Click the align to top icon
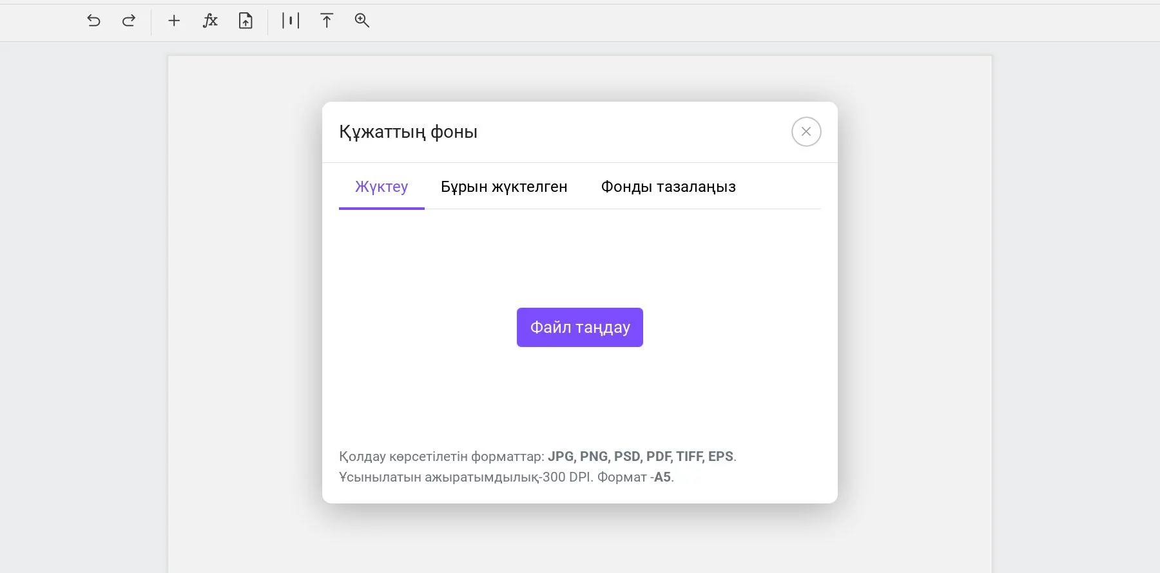The height and width of the screenshot is (573, 1160). (327, 21)
